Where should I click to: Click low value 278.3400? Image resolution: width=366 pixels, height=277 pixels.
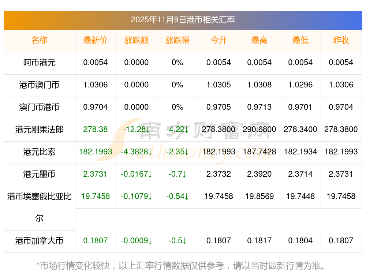pyautogui.click(x=300, y=129)
